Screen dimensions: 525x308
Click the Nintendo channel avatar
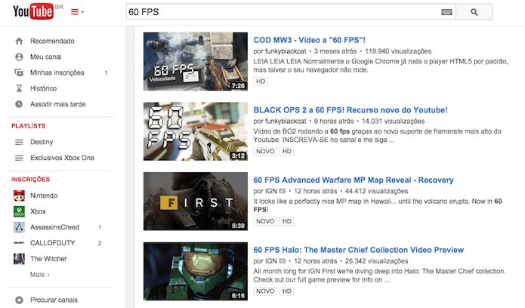coord(19,196)
